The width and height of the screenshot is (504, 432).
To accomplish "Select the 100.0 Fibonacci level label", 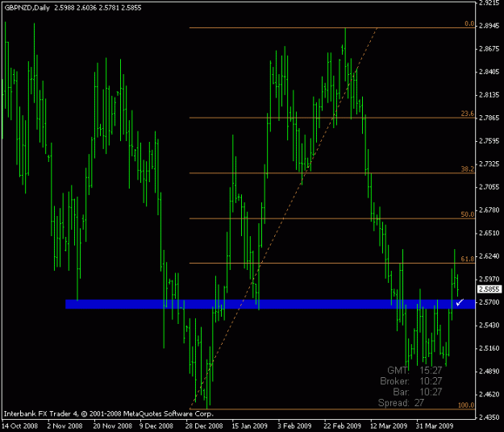I will pyautogui.click(x=466, y=405).
